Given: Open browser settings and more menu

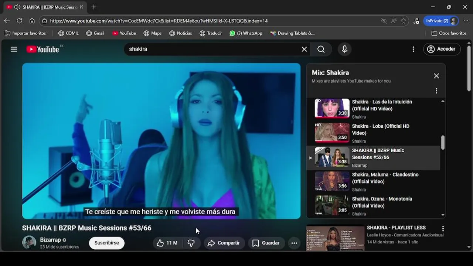Looking at the screenshot, I should tap(466, 21).
